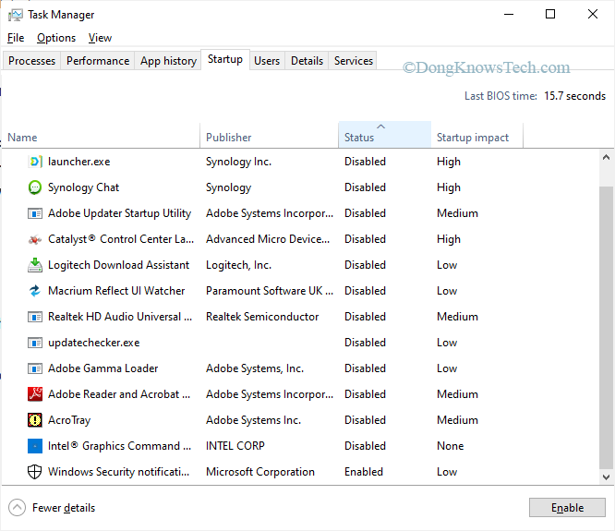This screenshot has height=531, width=615.
Task: Click the None startup impact value
Action: click(x=451, y=446)
